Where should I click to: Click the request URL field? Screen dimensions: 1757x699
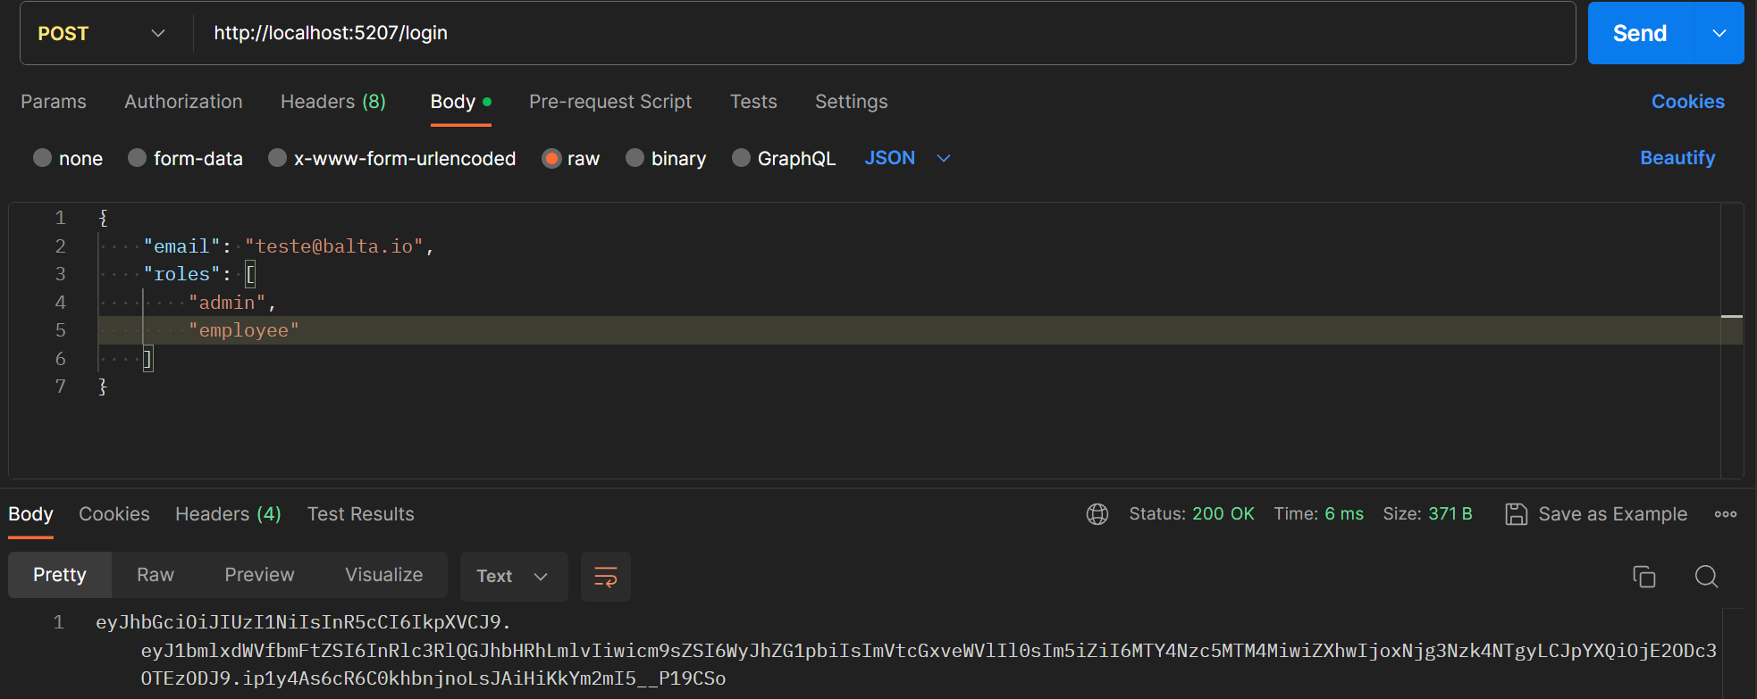coord(885,33)
